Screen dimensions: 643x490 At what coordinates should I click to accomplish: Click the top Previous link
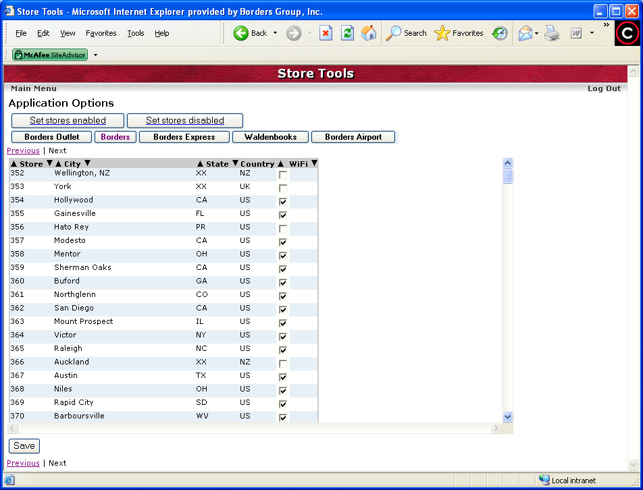[x=24, y=151]
